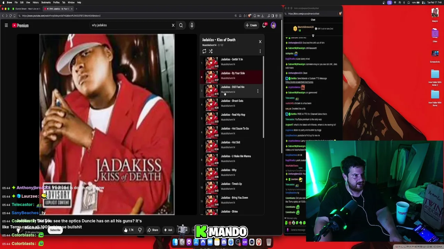
Task: Bookmark this page in Brave toolbar
Action: pos(15,16)
